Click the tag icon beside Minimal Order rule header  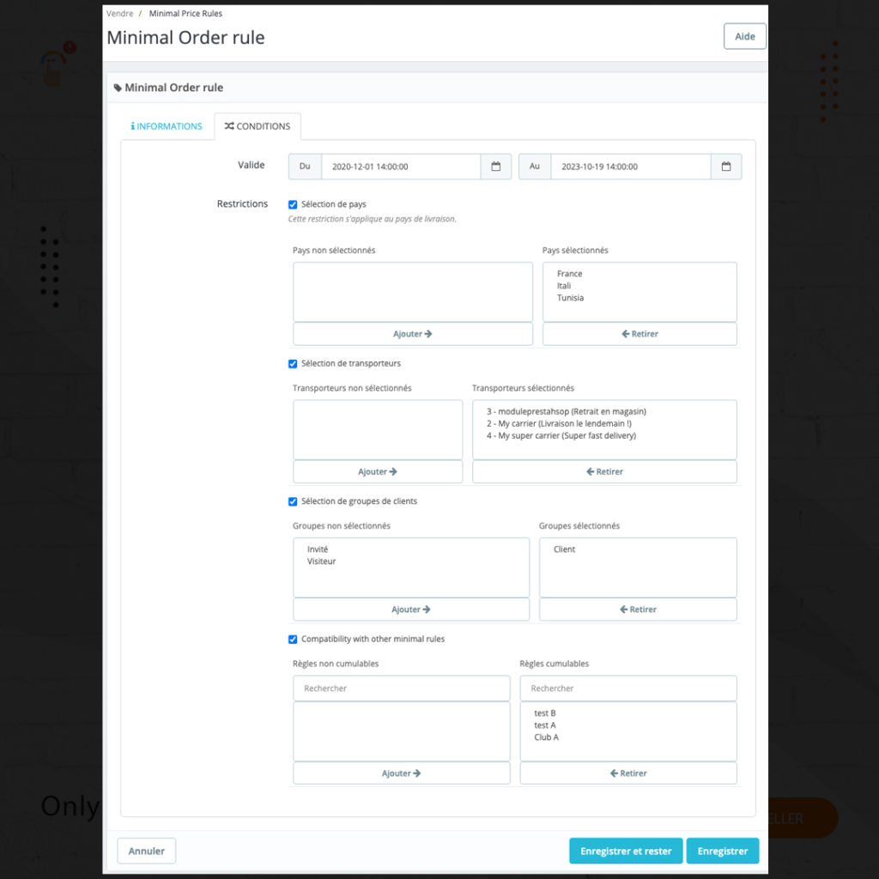[118, 87]
